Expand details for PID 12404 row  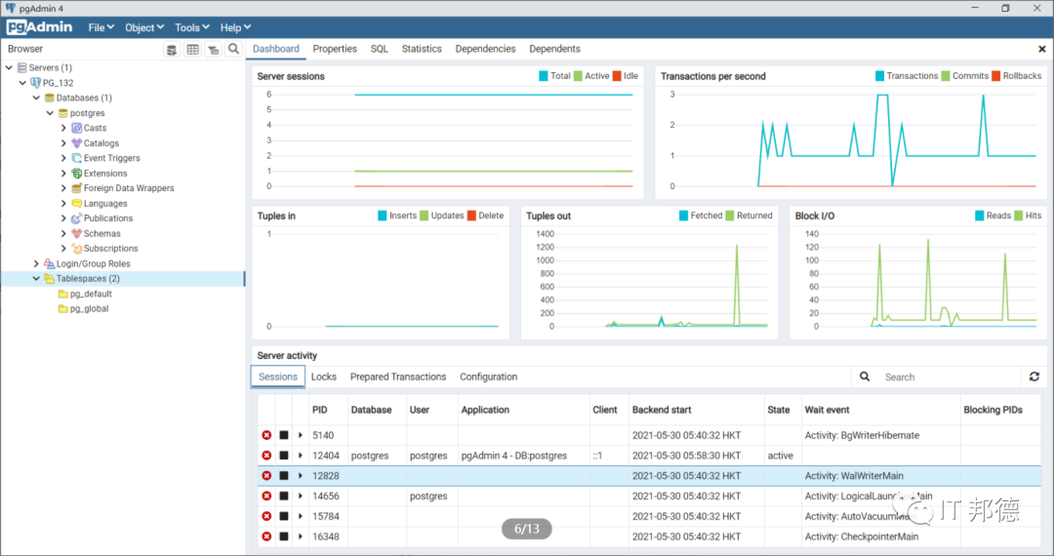click(301, 456)
